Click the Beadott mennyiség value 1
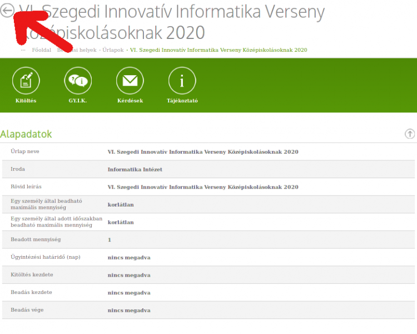The height and width of the screenshot is (334, 417). [110, 239]
